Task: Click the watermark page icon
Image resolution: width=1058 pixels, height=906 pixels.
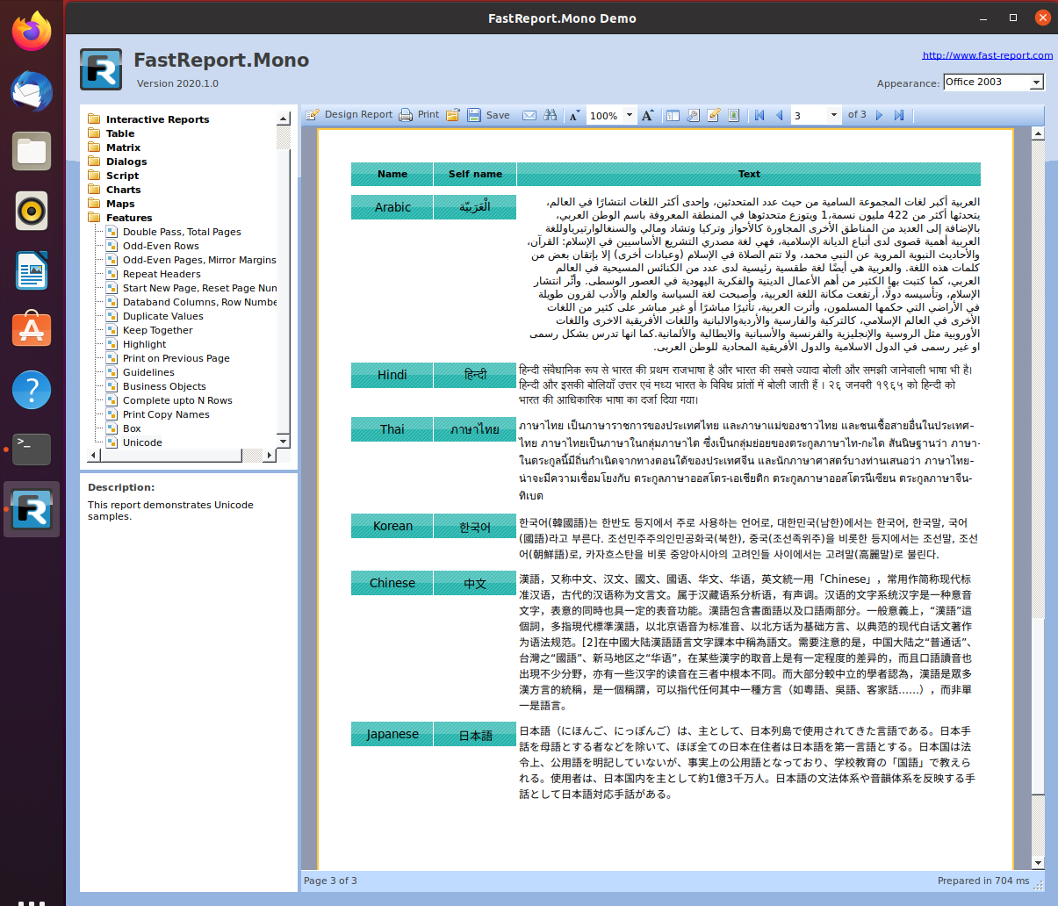Action: [734, 115]
